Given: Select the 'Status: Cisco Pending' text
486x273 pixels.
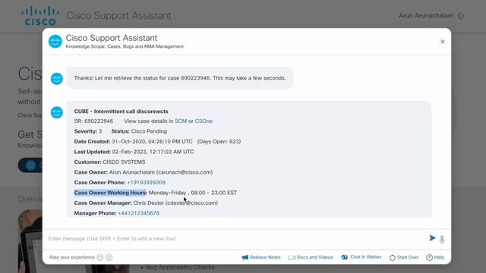Looking at the screenshot, I should [139, 131].
